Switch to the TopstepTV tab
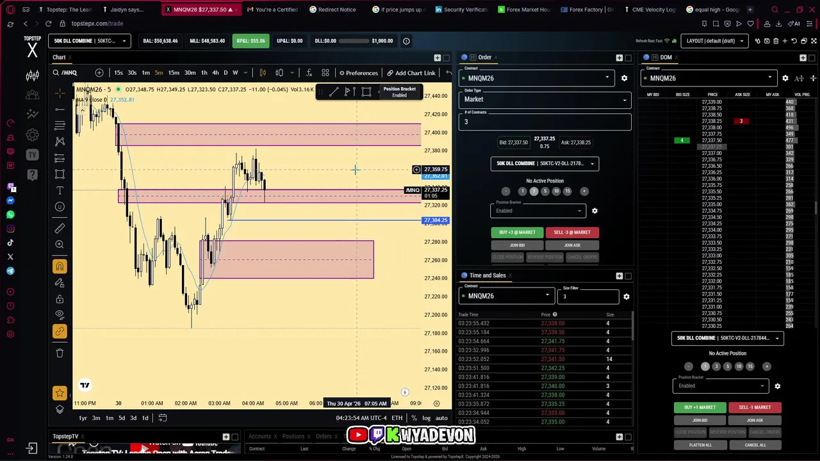Screen dimensions: 820x461 [x=65, y=437]
